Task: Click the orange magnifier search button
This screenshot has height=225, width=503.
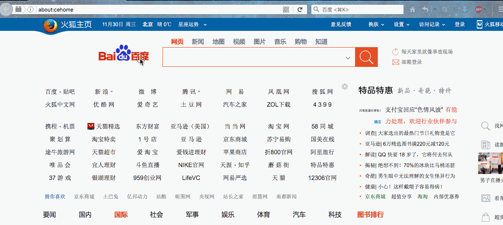Action: (x=366, y=57)
